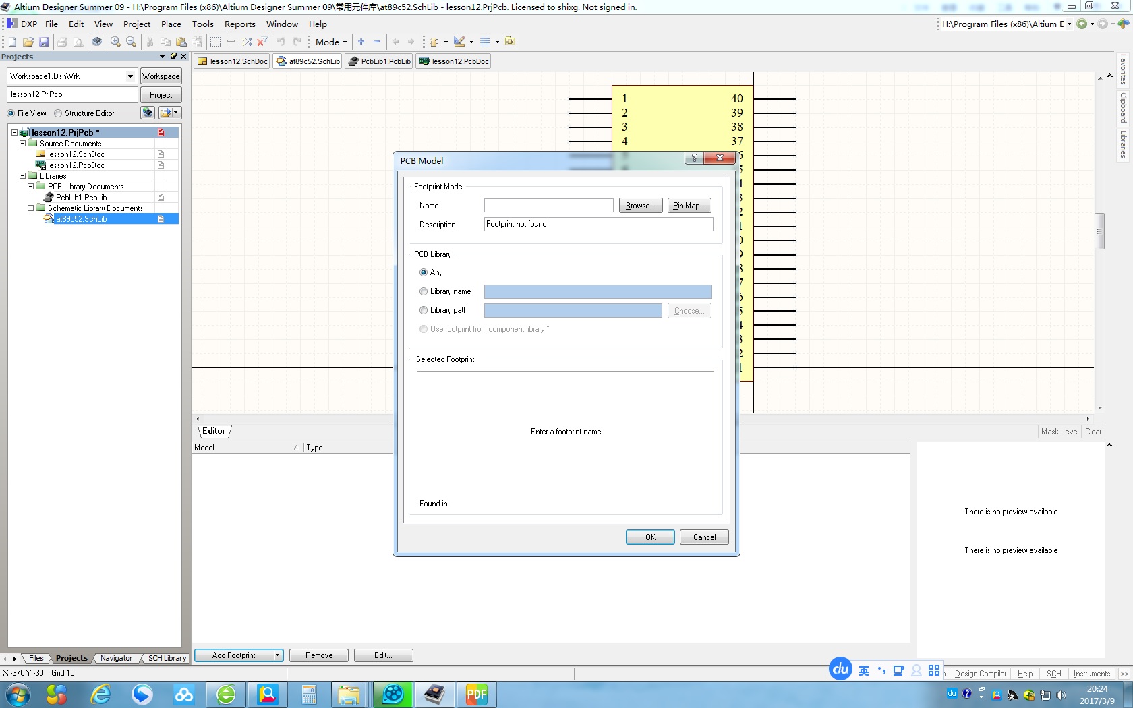This screenshot has height=708, width=1133.
Task: Choose the Structure Editor radio button
Action: (58, 113)
